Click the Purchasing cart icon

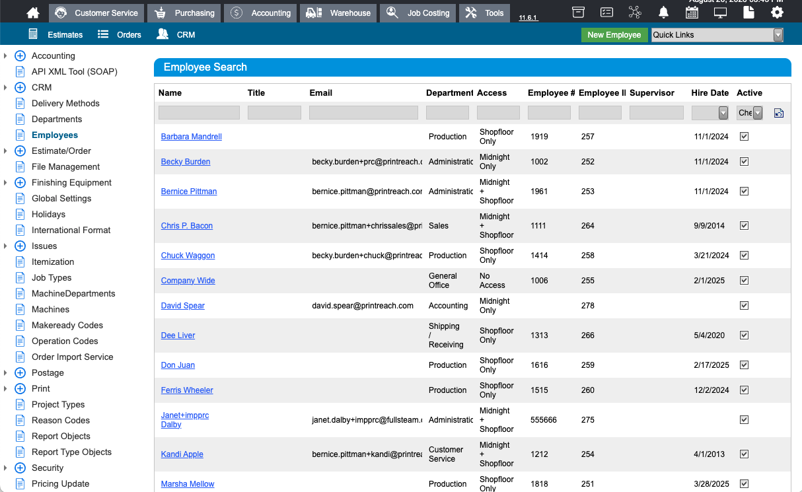pyautogui.click(x=161, y=13)
